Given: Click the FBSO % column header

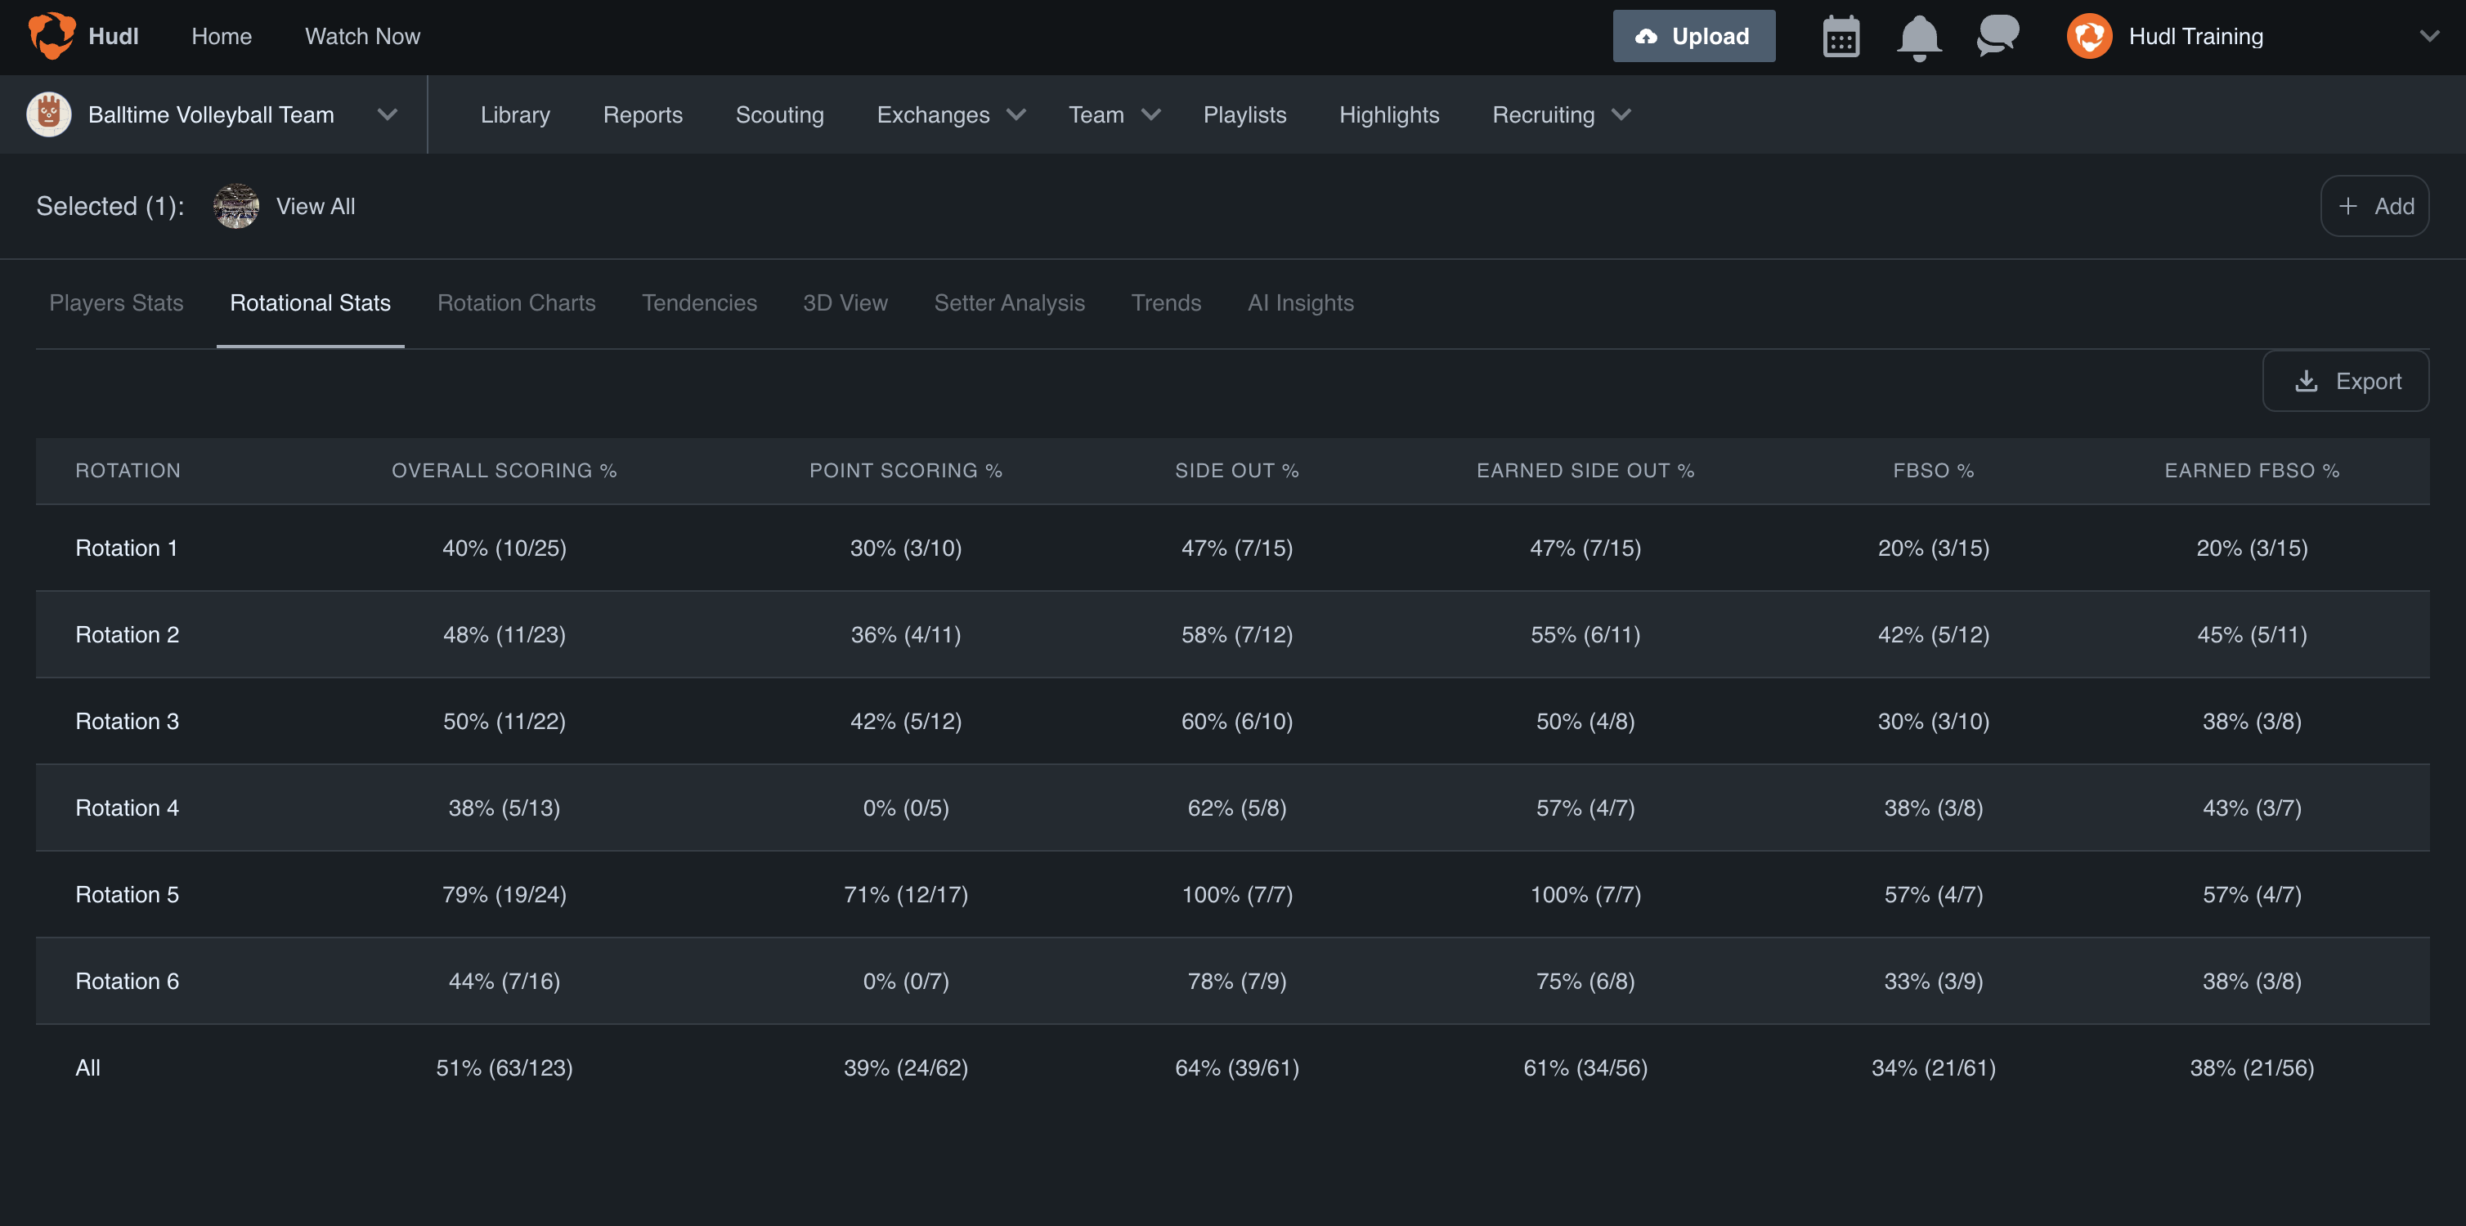Looking at the screenshot, I should pos(1933,471).
